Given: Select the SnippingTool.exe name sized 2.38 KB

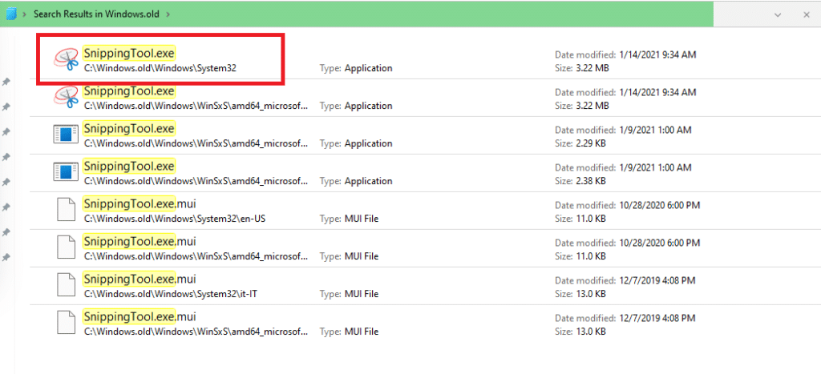Looking at the screenshot, I should click(129, 166).
